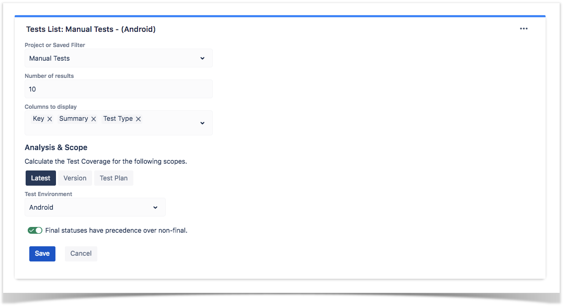Switch to the Version scope tab
The image size is (567, 308).
[x=75, y=178]
